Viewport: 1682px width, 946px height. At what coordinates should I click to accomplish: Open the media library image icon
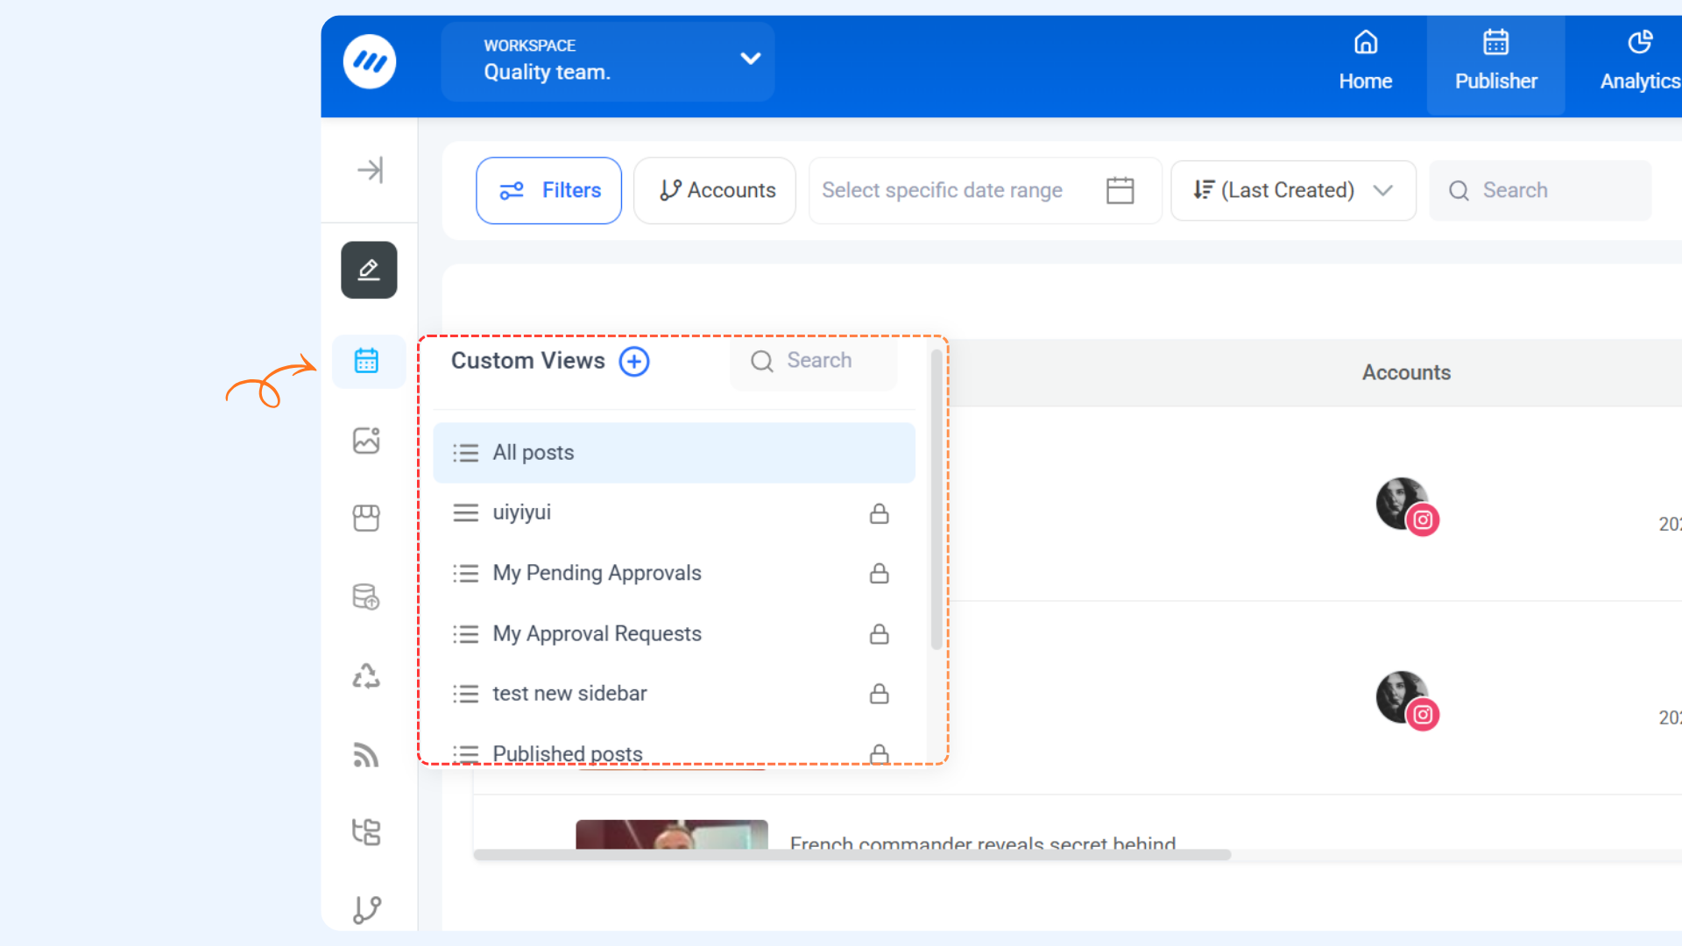(x=366, y=440)
